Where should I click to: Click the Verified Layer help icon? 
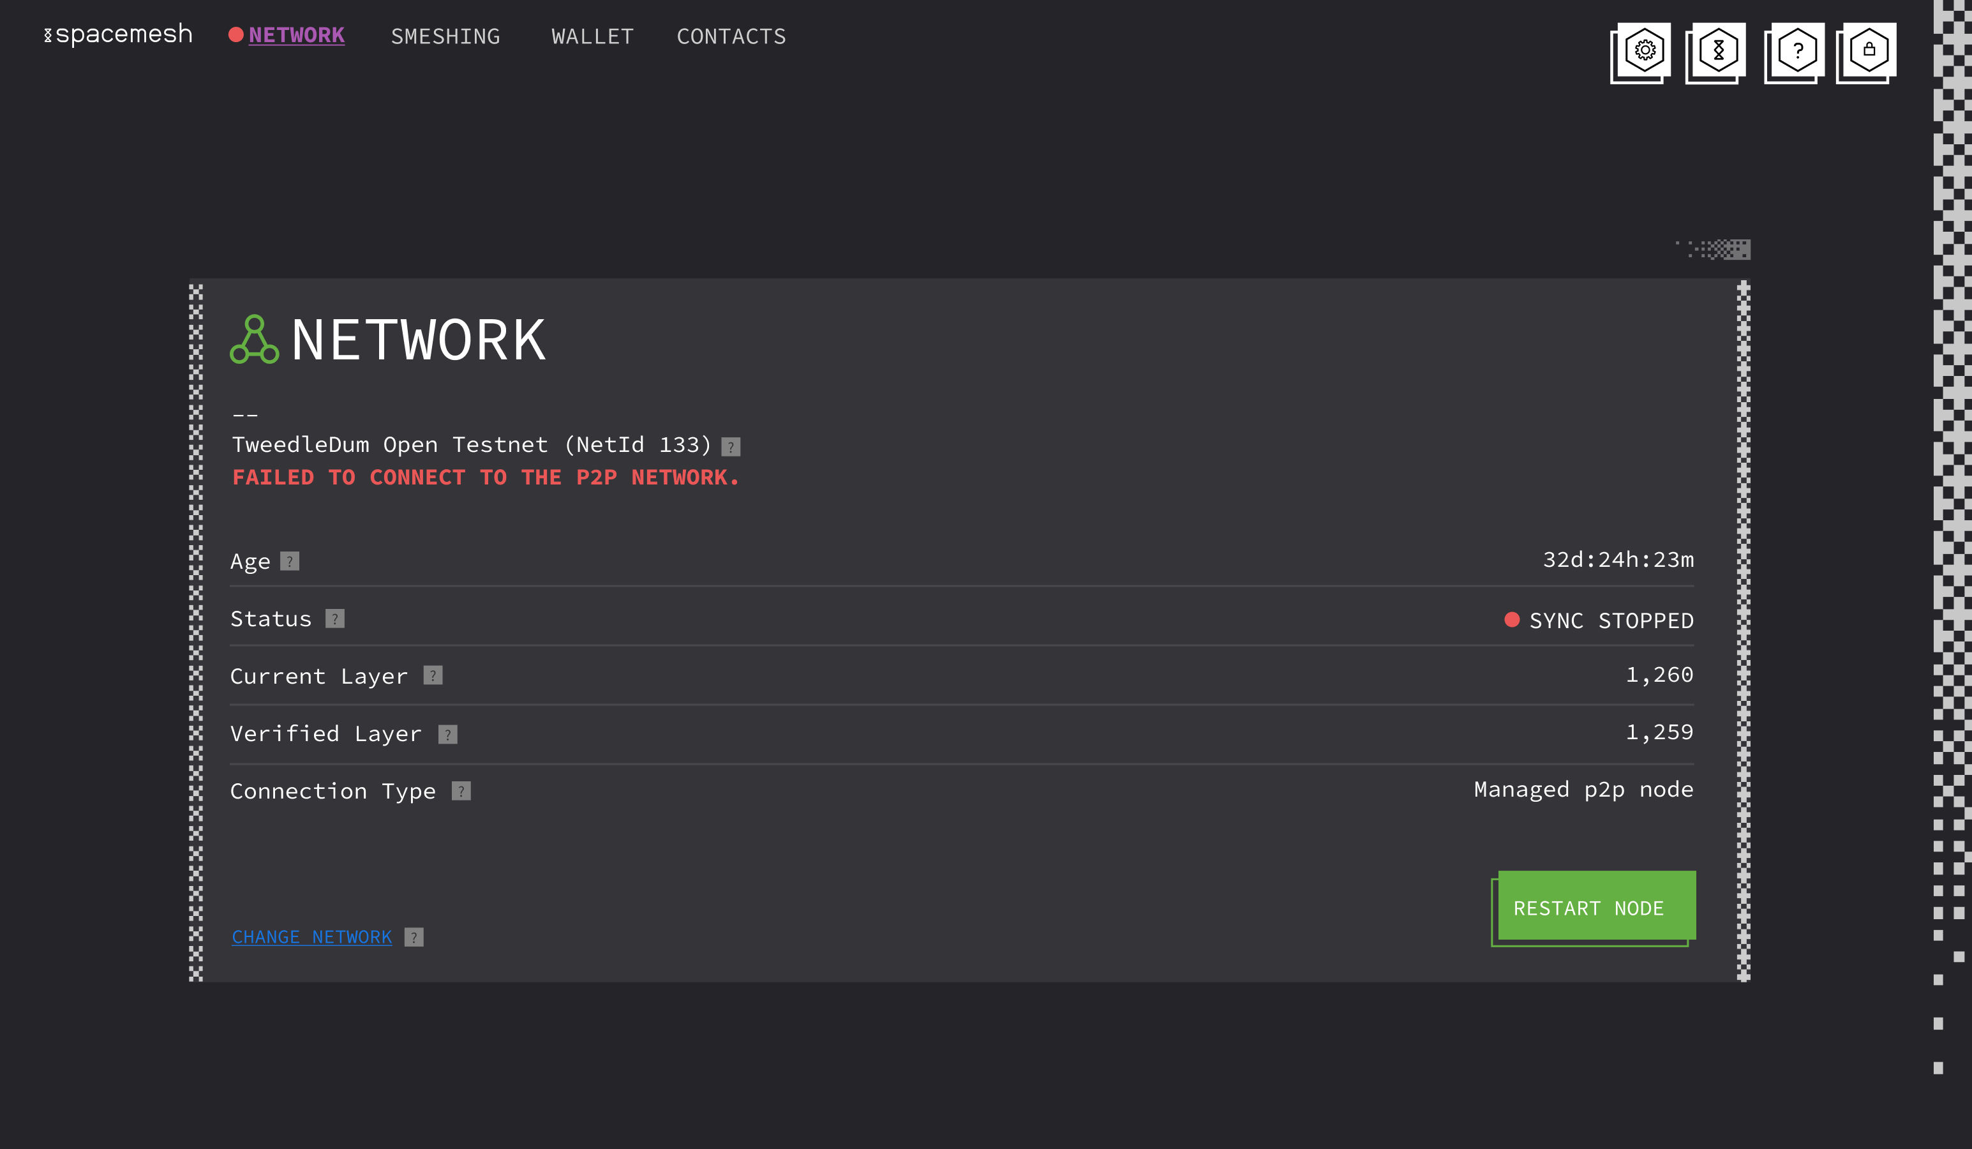pyautogui.click(x=447, y=734)
